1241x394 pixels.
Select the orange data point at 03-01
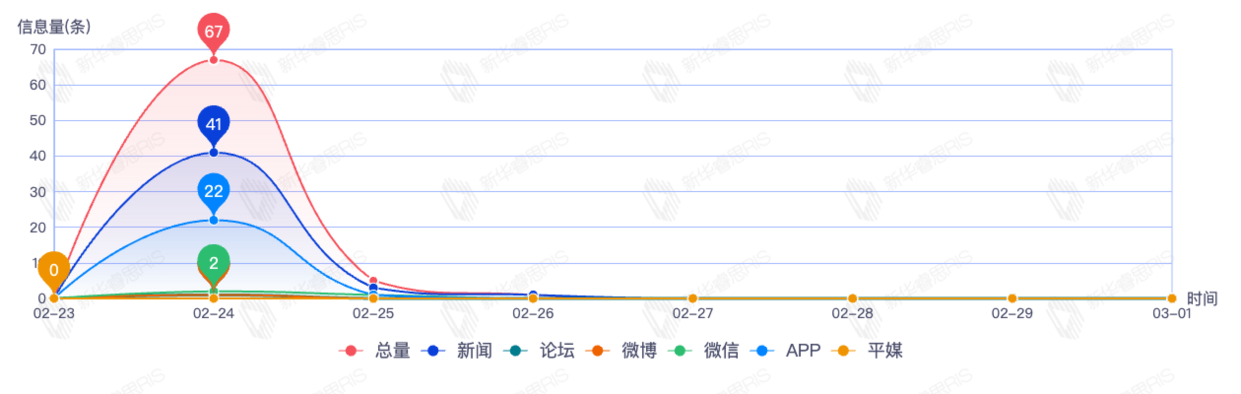point(1172,298)
